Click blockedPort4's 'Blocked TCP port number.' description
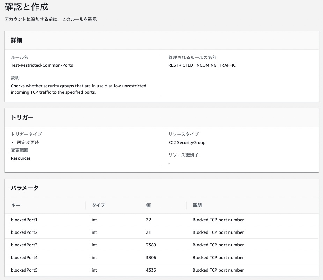 pos(219,258)
